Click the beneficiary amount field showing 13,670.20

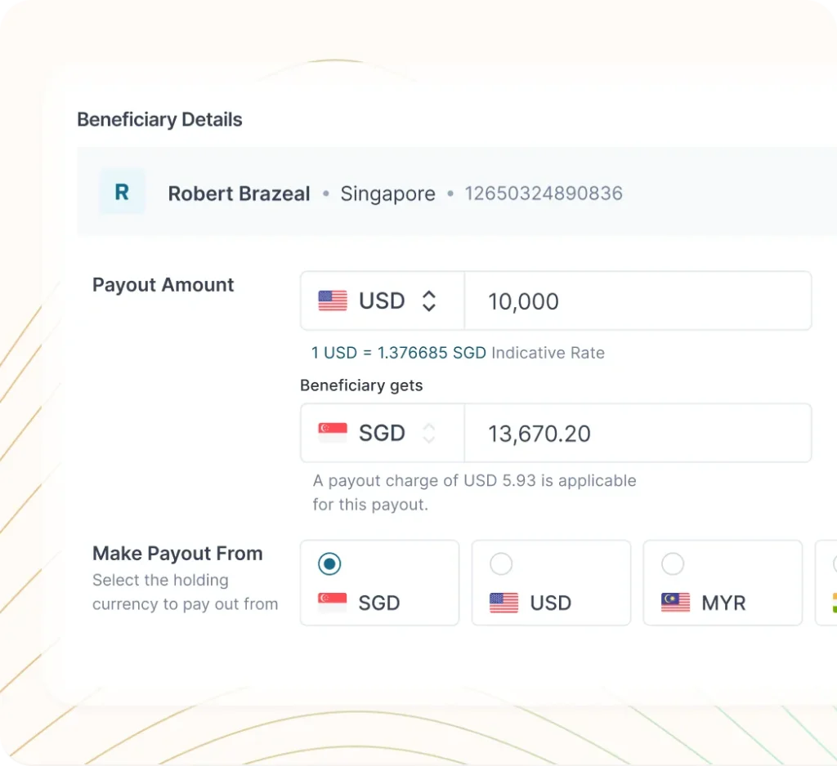tap(638, 433)
